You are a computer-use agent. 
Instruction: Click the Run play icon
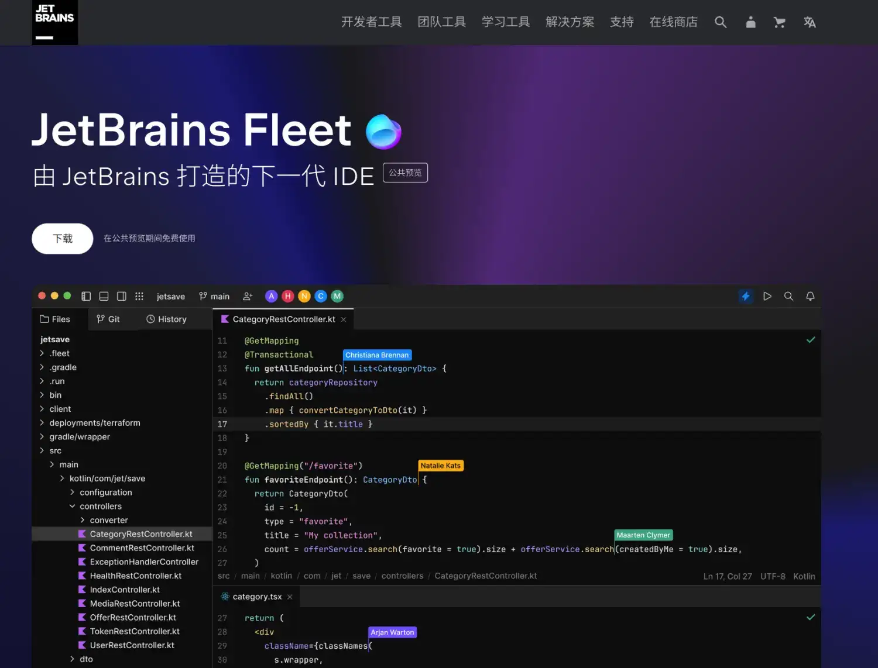(x=767, y=296)
